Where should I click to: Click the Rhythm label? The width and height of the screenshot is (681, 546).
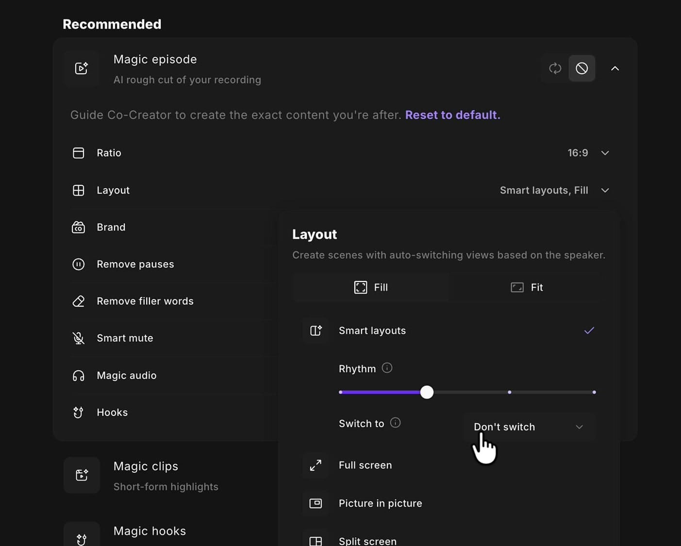tap(357, 369)
